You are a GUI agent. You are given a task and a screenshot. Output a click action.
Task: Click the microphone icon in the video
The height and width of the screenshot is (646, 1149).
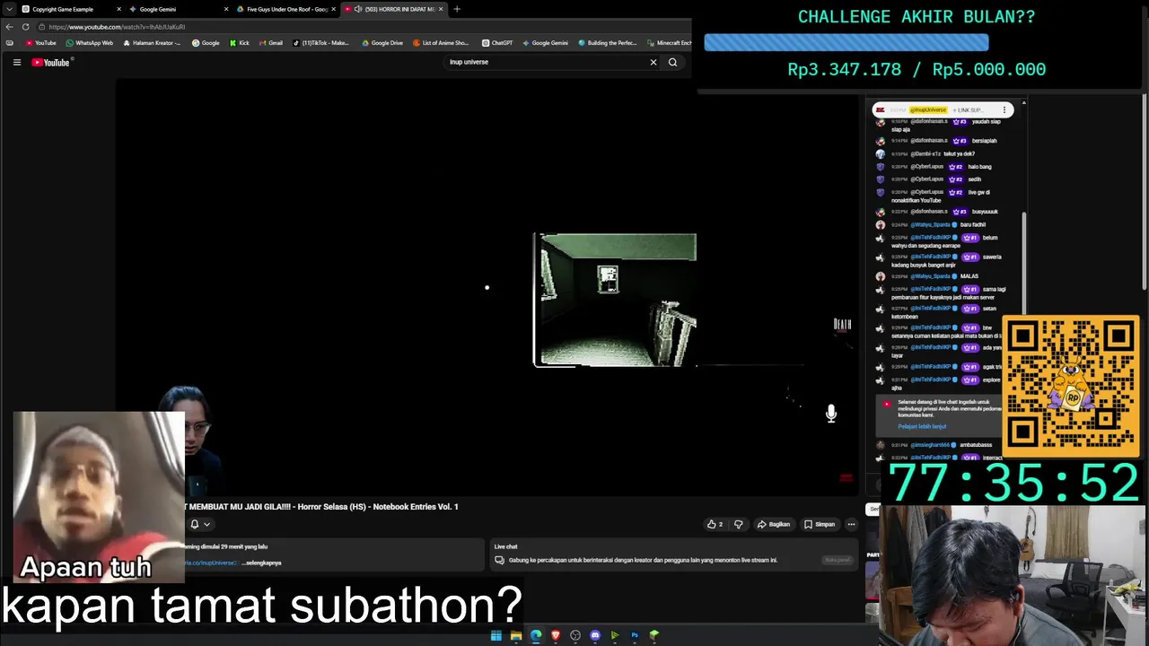(x=831, y=413)
